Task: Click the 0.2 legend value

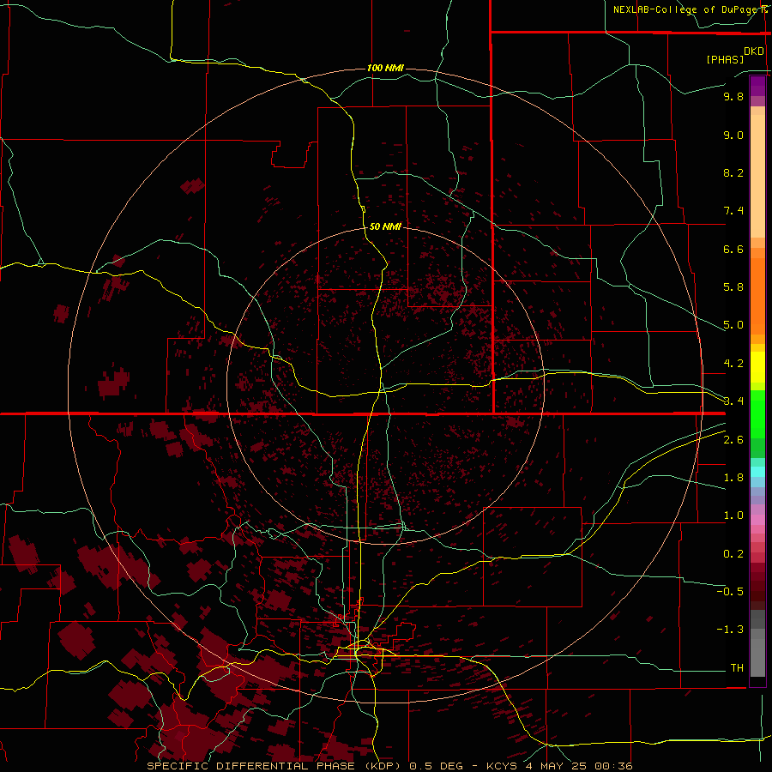Action: tap(733, 554)
